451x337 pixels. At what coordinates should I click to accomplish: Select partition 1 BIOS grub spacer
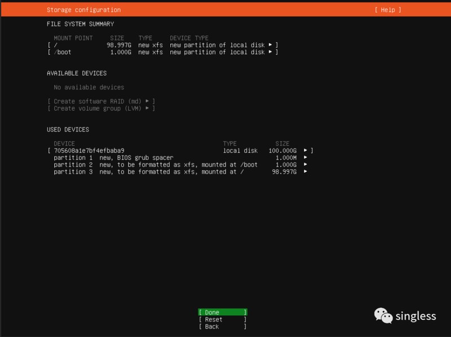[180, 158]
